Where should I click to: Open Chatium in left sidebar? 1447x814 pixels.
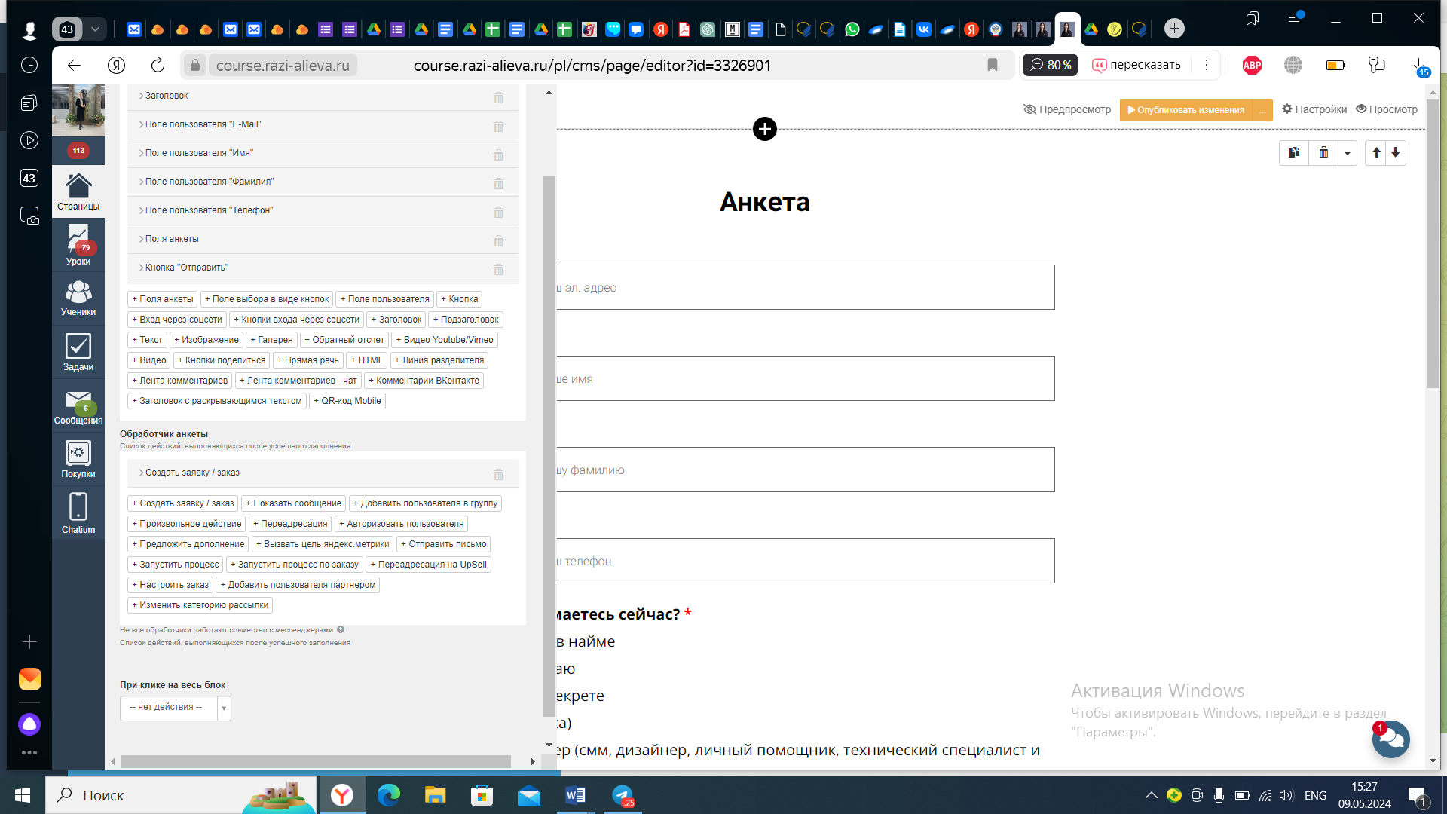[78, 513]
